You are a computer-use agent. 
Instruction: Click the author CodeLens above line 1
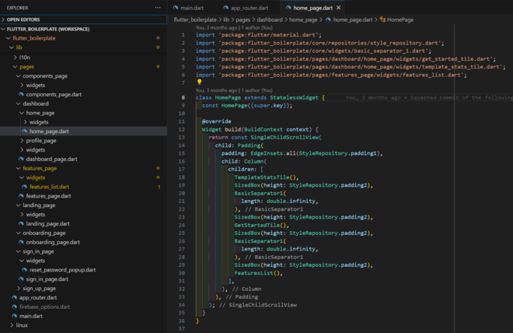click(234, 28)
